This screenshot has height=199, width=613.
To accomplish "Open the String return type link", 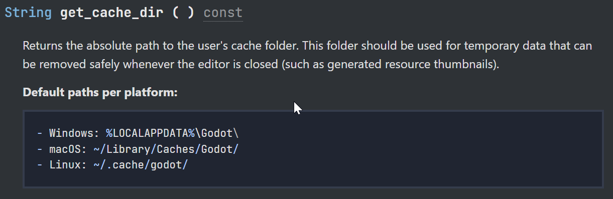I will (x=28, y=13).
